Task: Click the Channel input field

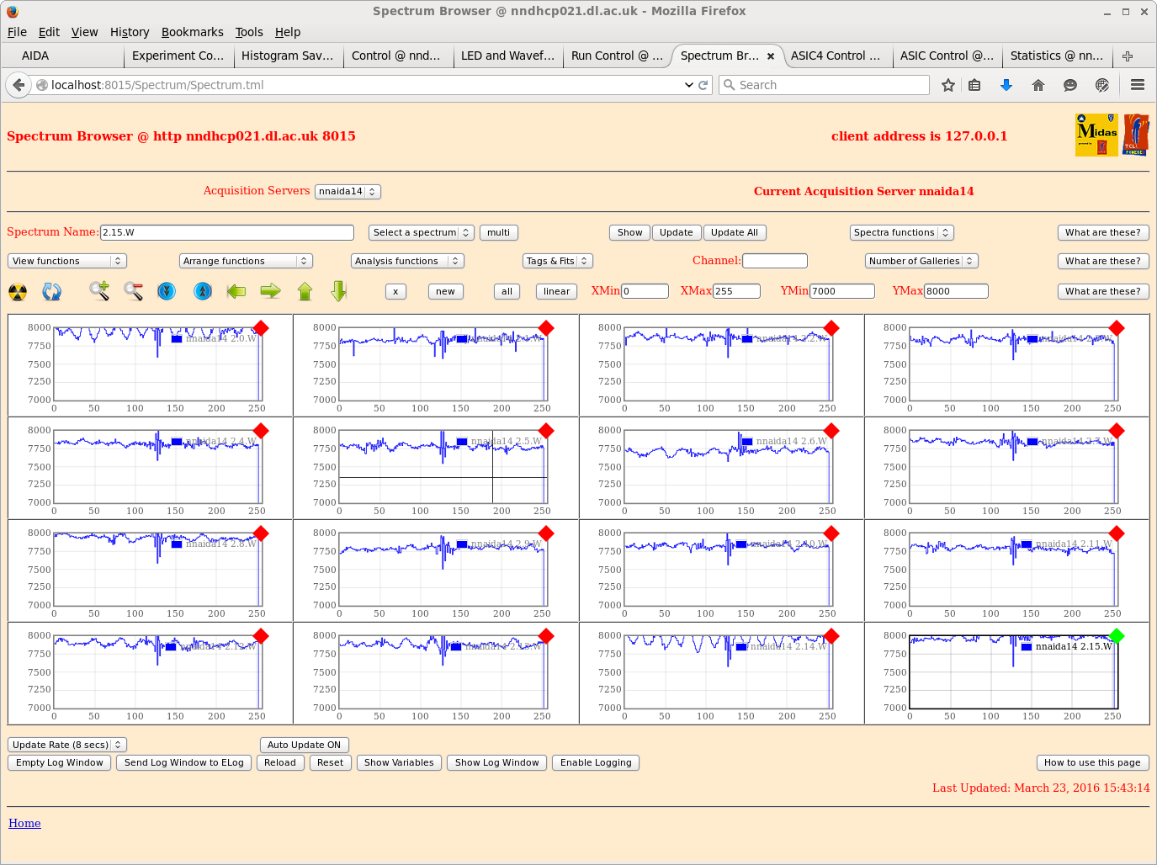Action: [x=775, y=262]
